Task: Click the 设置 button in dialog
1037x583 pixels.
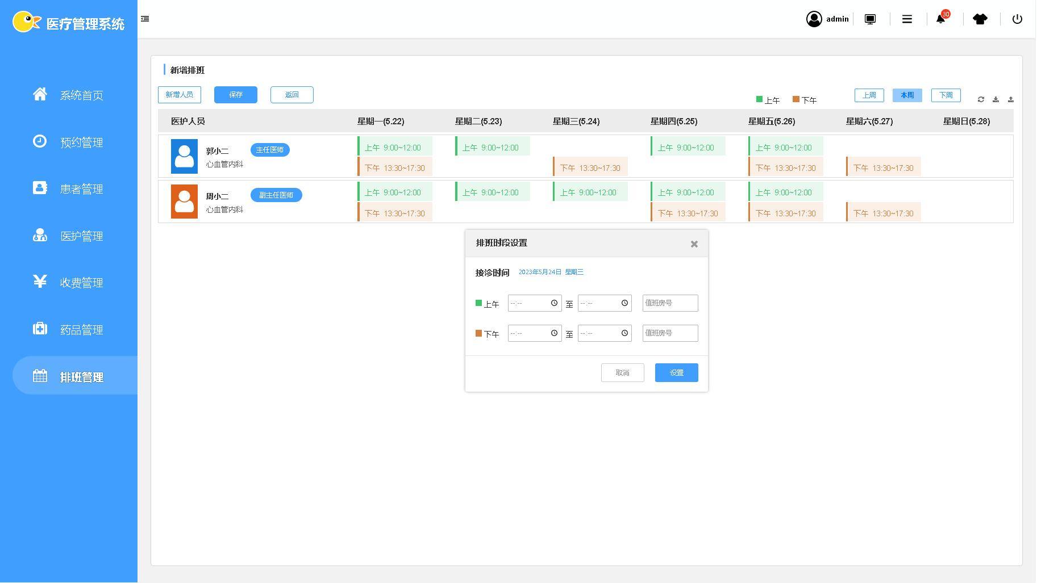Action: click(x=676, y=373)
